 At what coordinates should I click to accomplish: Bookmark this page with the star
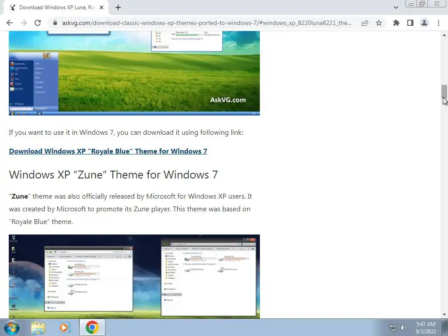pos(379,23)
